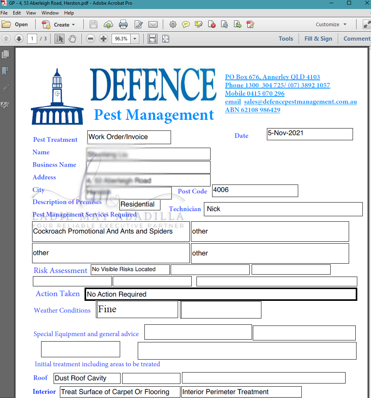Click the Print icon in toolbar

click(x=123, y=24)
